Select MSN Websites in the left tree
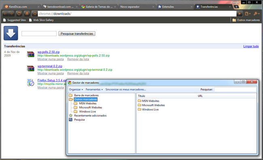263x160 pixels. (88, 103)
